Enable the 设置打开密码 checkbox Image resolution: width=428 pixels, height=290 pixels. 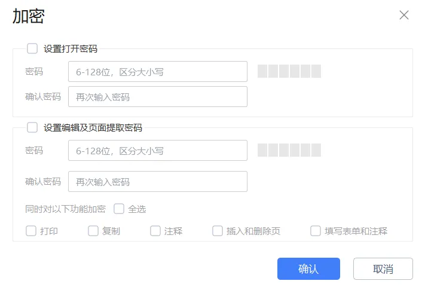[32, 48]
